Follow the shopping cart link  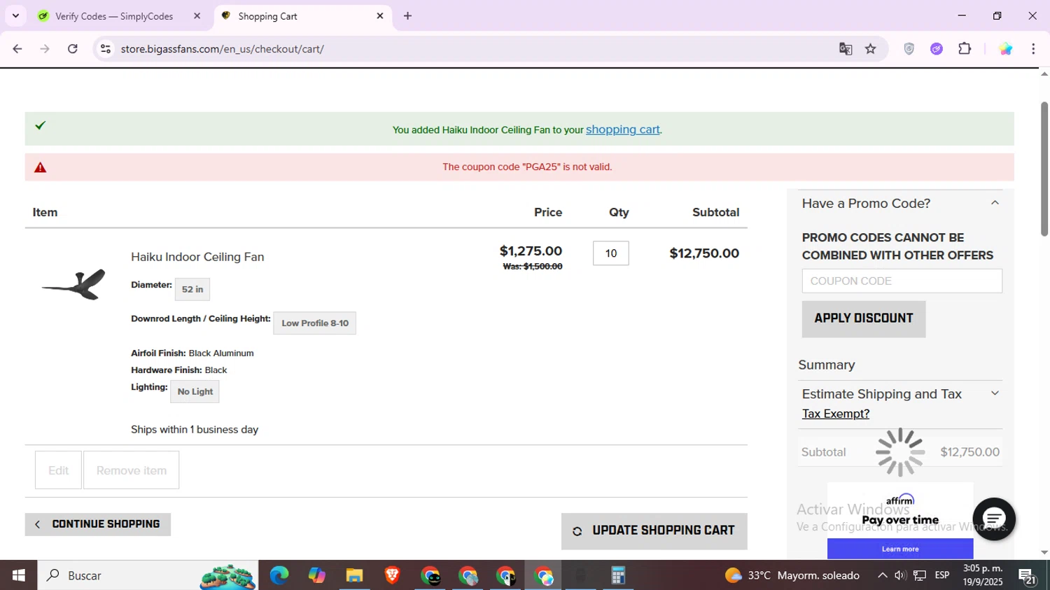(622, 129)
